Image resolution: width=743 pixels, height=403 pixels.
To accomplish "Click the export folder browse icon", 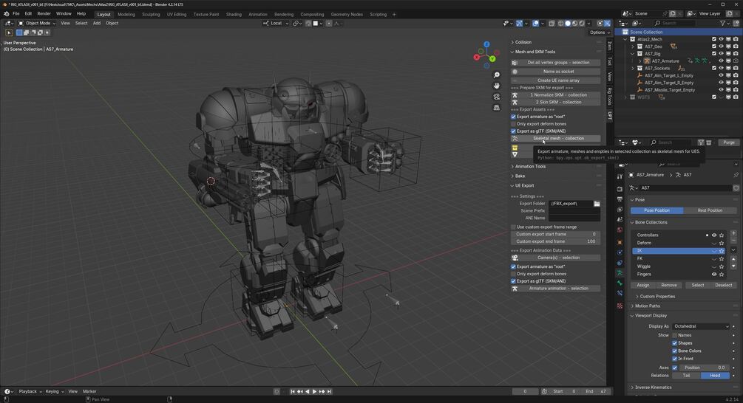I will pyautogui.click(x=597, y=204).
